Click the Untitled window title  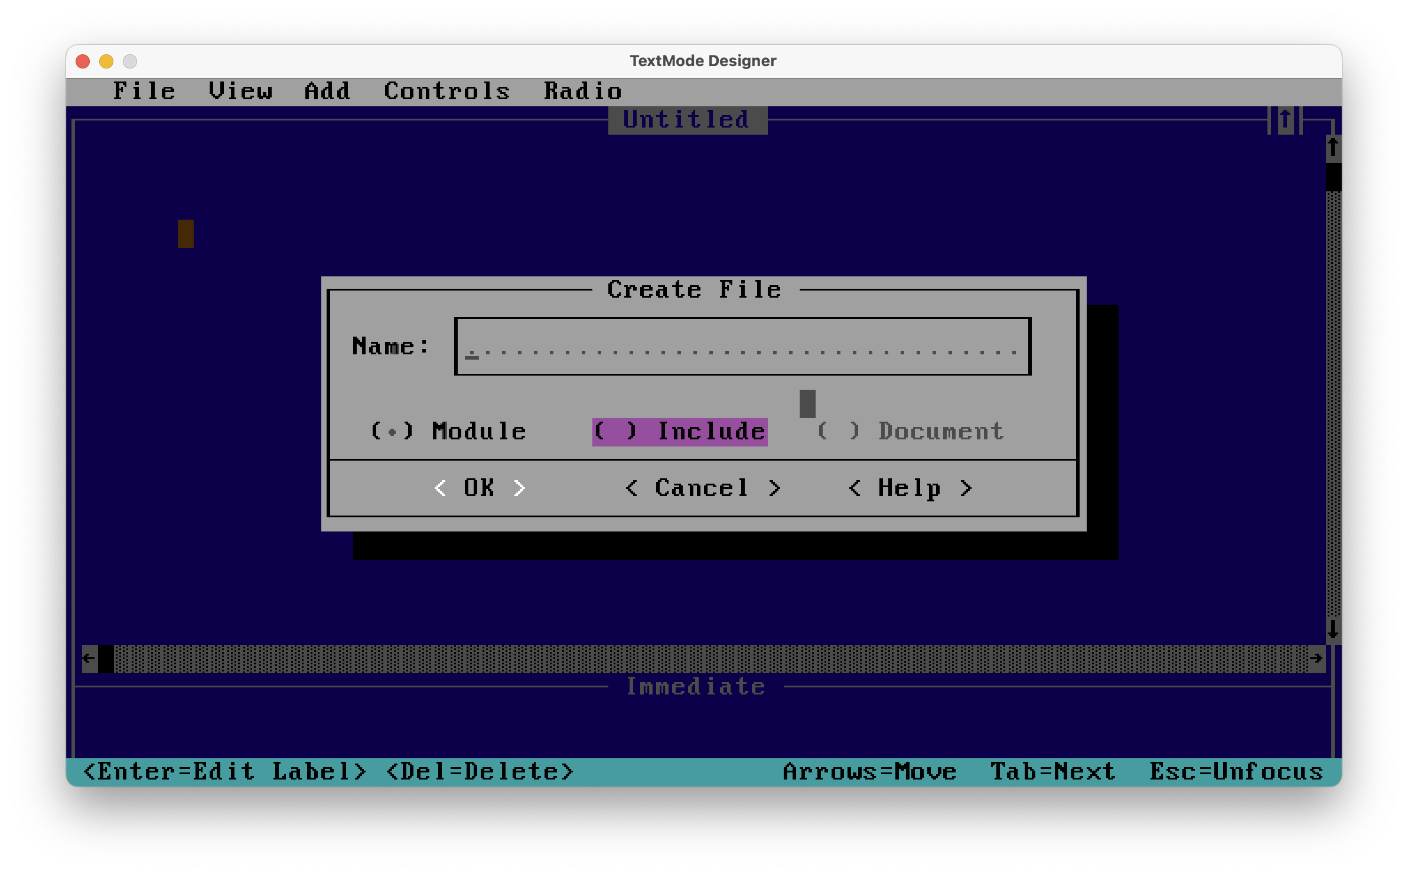687,120
